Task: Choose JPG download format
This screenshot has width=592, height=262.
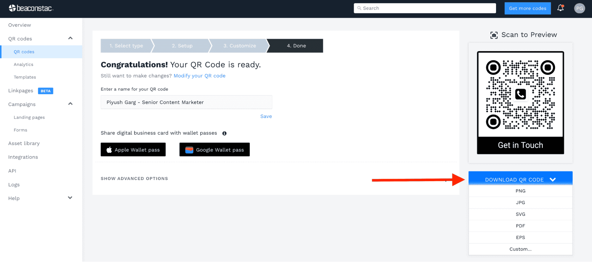Action: 520,202
